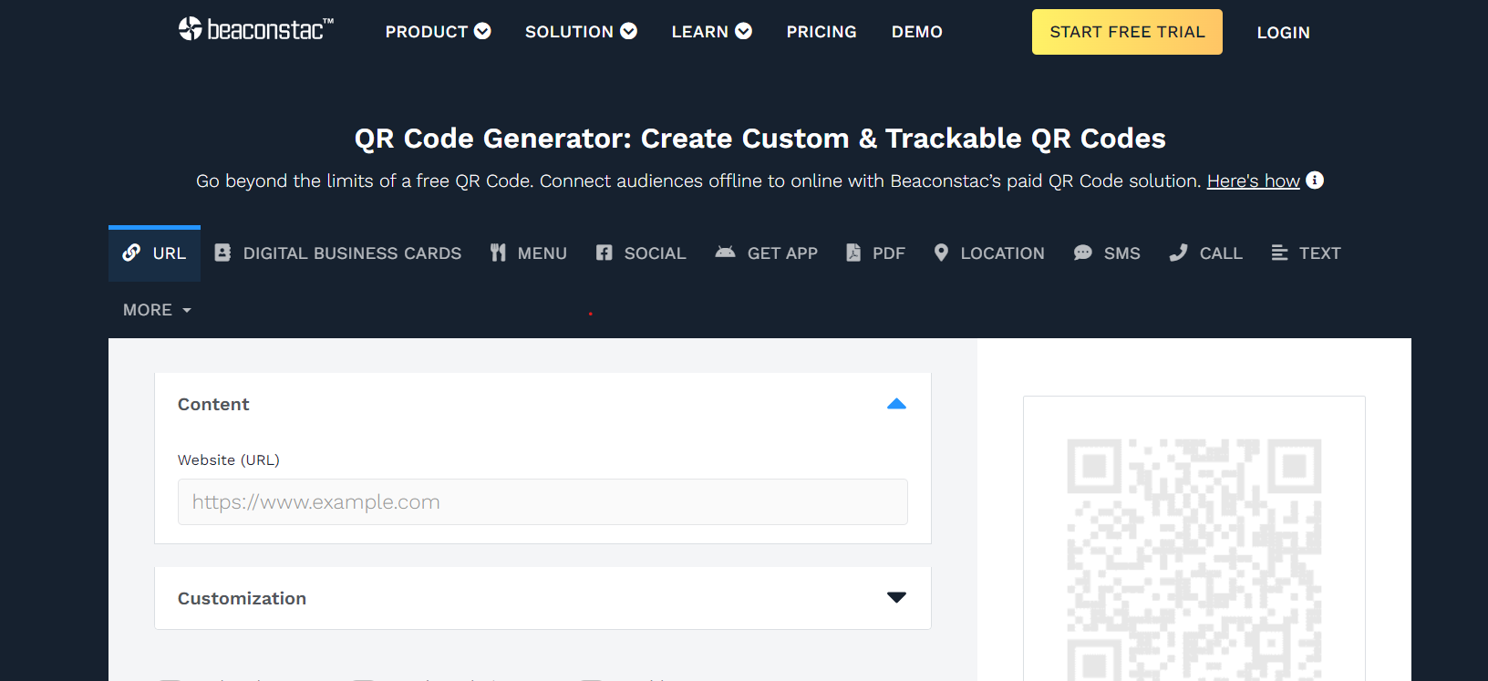Click the Beaconstac logo

click(256, 29)
